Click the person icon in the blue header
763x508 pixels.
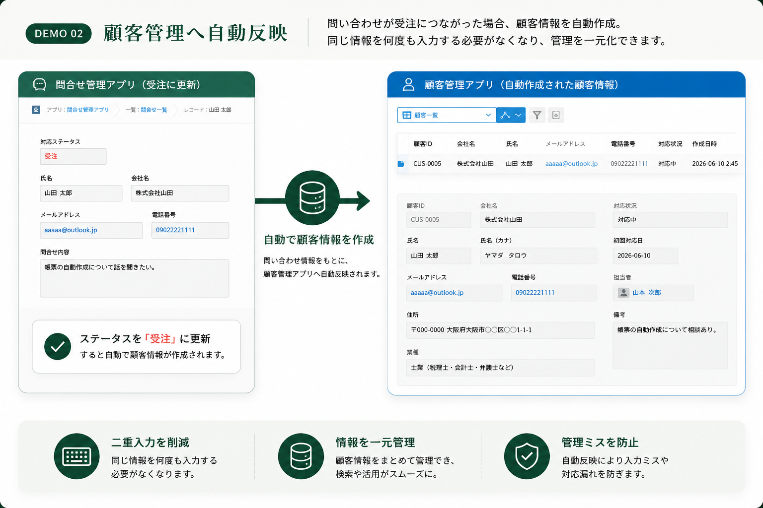(408, 84)
